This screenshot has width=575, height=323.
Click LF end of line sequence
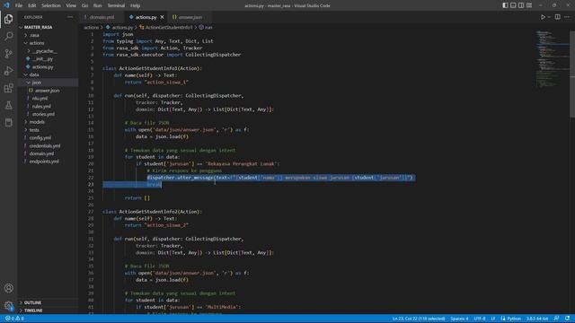click(493, 319)
